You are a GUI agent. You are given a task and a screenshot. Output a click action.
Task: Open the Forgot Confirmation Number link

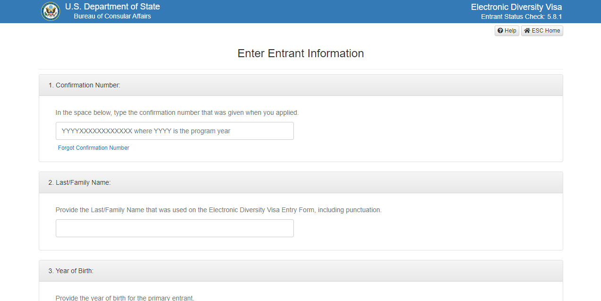pyautogui.click(x=94, y=148)
